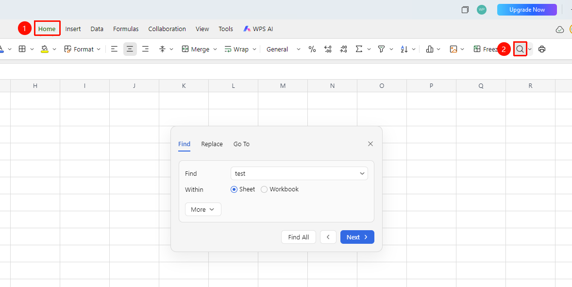The image size is (572, 287).
Task: Open the insert chart icon
Action: [x=429, y=49]
